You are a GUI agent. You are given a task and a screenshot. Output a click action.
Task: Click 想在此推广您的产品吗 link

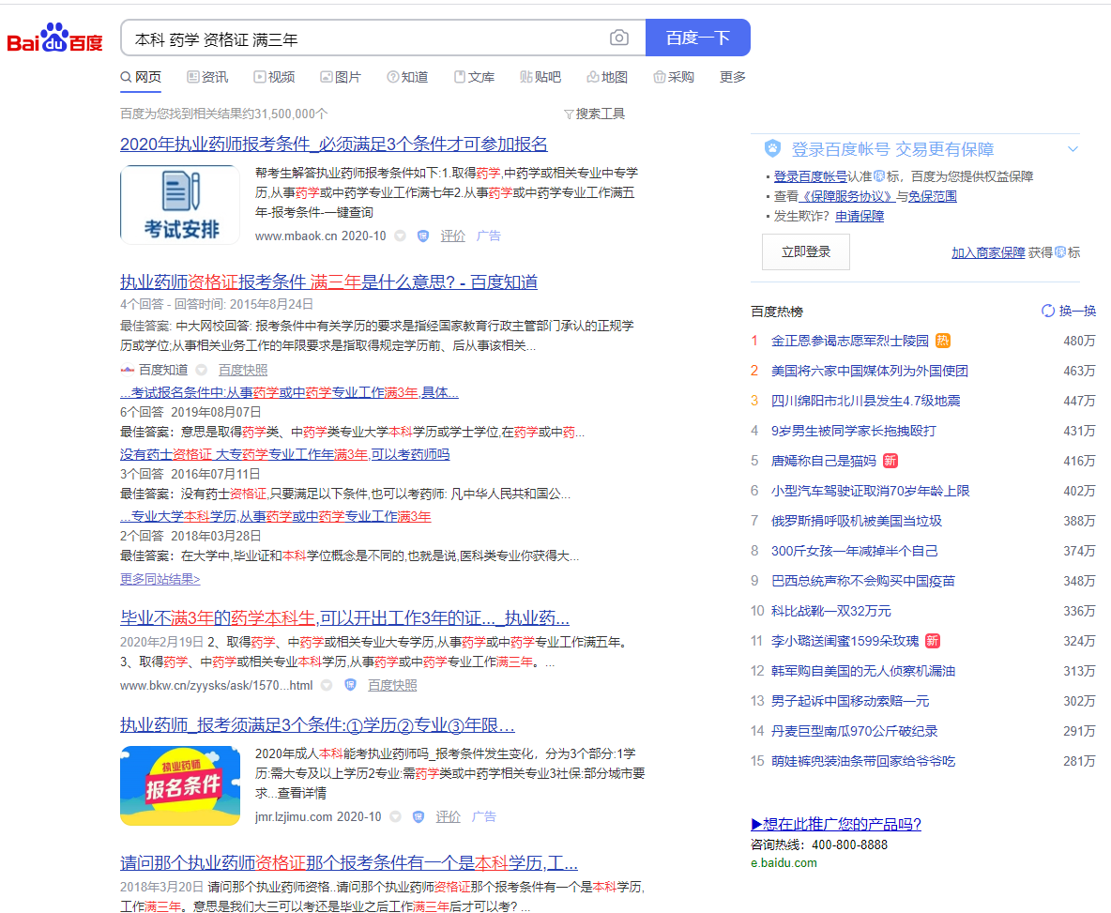(836, 824)
